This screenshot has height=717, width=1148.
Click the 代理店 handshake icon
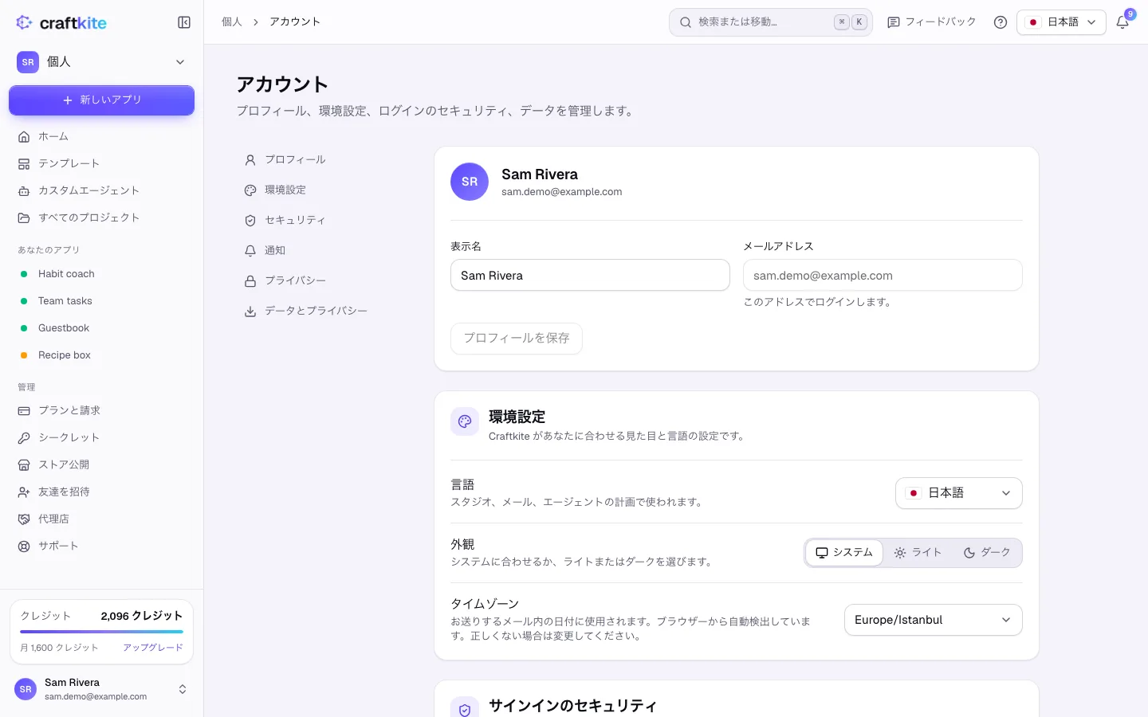(24, 519)
